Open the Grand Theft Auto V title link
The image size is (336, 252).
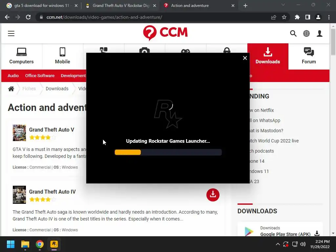point(52,130)
